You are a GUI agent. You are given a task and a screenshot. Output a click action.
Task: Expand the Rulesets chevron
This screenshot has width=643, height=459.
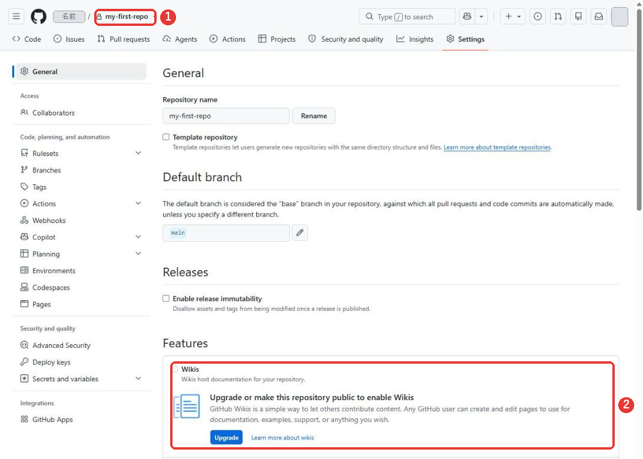(x=138, y=153)
